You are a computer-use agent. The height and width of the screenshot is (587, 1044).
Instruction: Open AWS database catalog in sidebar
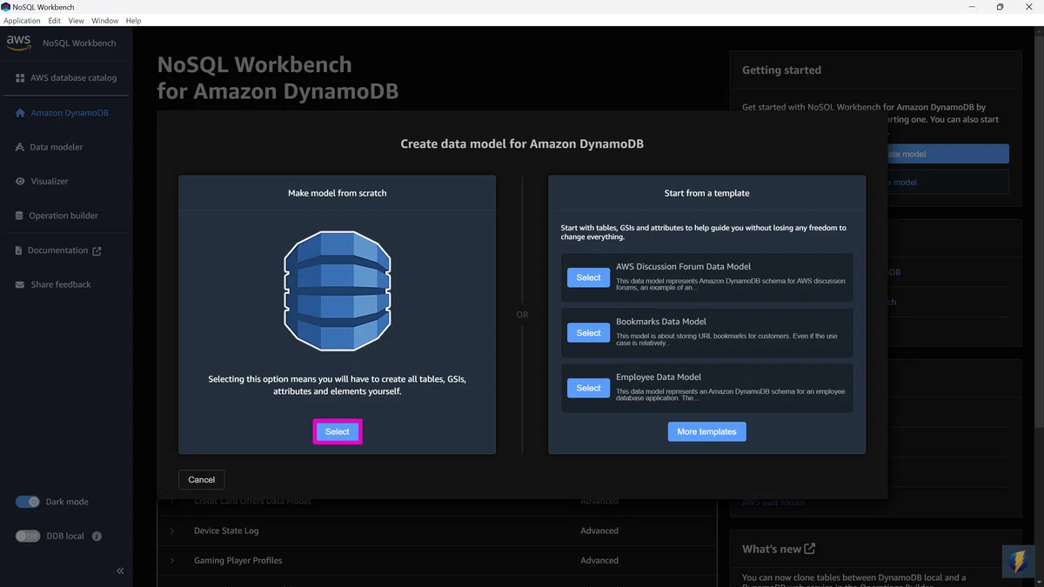66,77
